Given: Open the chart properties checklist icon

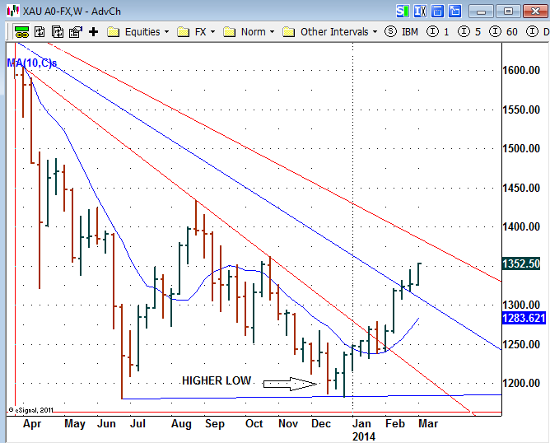Looking at the screenshot, I should click(x=76, y=32).
